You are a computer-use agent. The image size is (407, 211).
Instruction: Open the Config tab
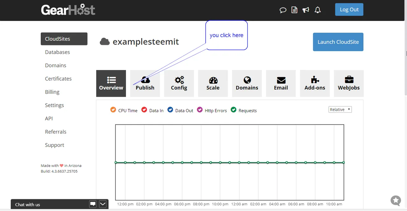point(179,83)
